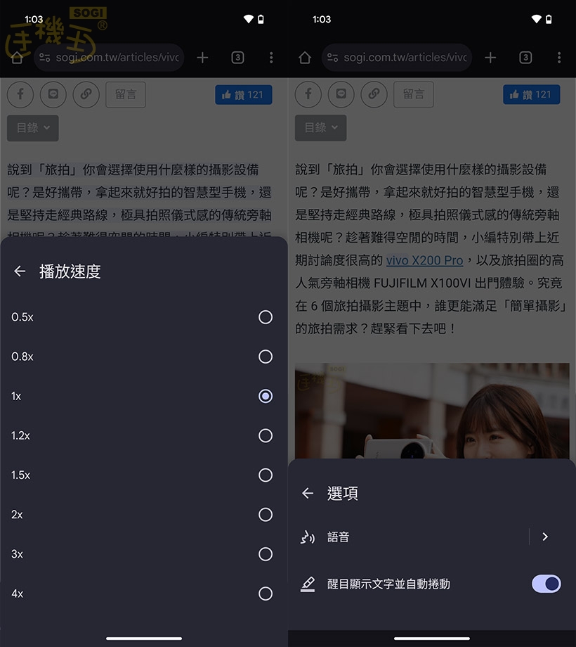Click the 讚 121 like button
Image resolution: width=576 pixels, height=647 pixels.
244,94
